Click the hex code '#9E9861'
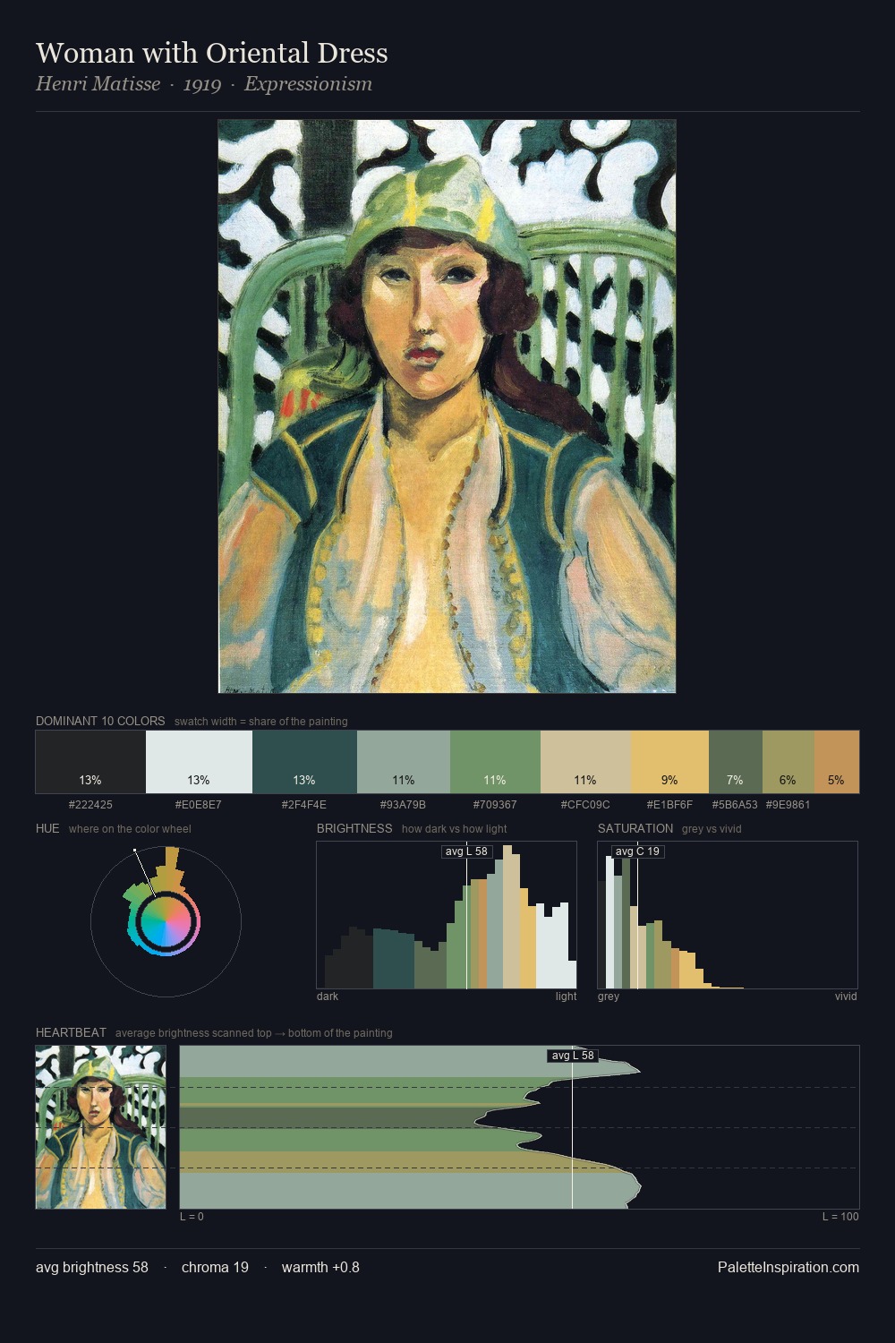This screenshot has width=895, height=1343. click(x=788, y=804)
